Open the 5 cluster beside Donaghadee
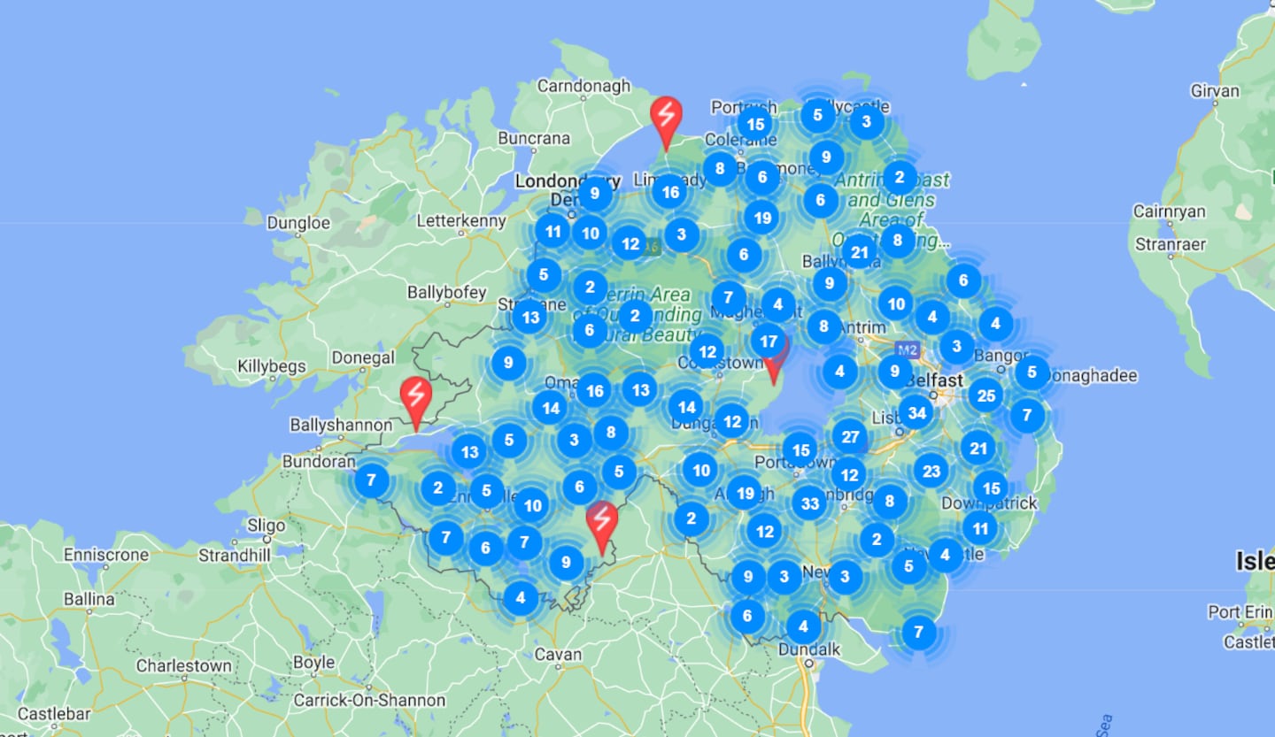 tap(1032, 372)
